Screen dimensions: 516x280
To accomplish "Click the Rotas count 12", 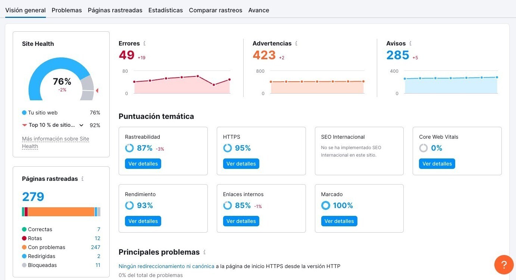I will (97, 238).
